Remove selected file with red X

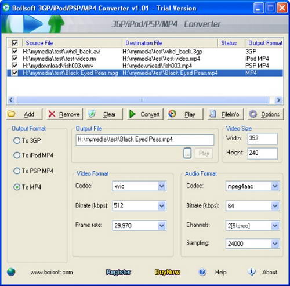[64, 114]
